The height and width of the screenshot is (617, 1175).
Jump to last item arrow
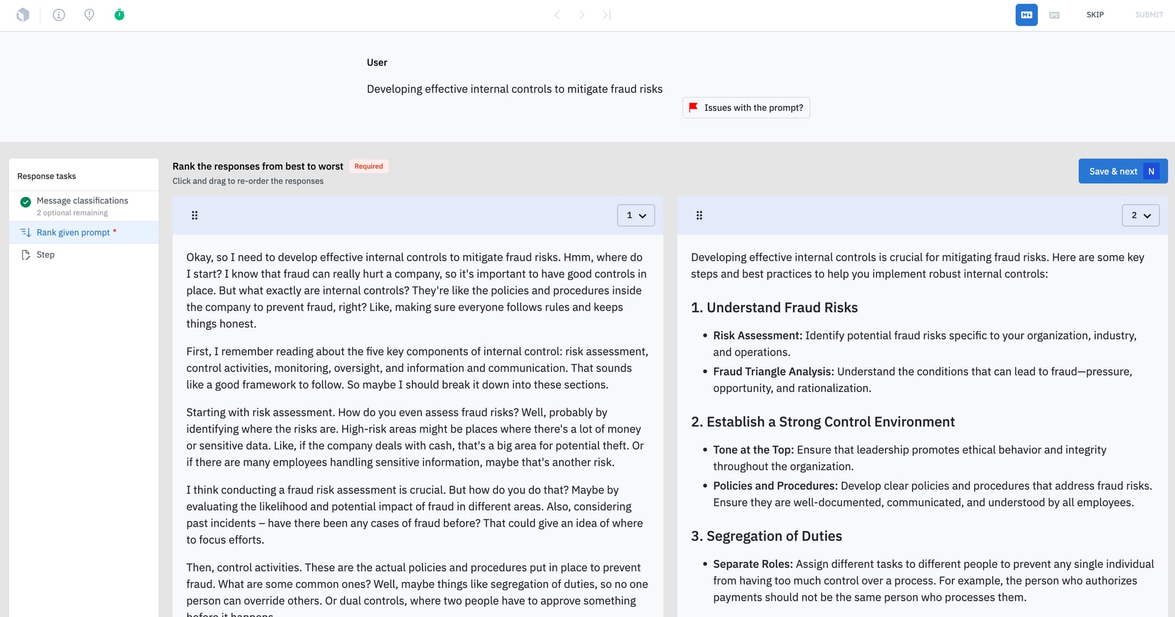tap(606, 15)
